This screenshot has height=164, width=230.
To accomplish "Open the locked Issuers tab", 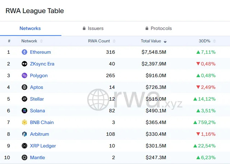I will 93,29.
